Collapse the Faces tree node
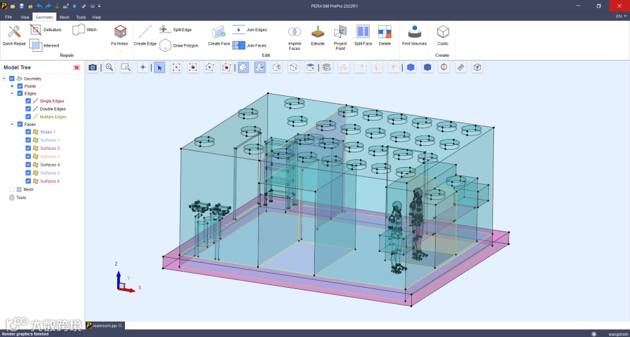 [12, 124]
